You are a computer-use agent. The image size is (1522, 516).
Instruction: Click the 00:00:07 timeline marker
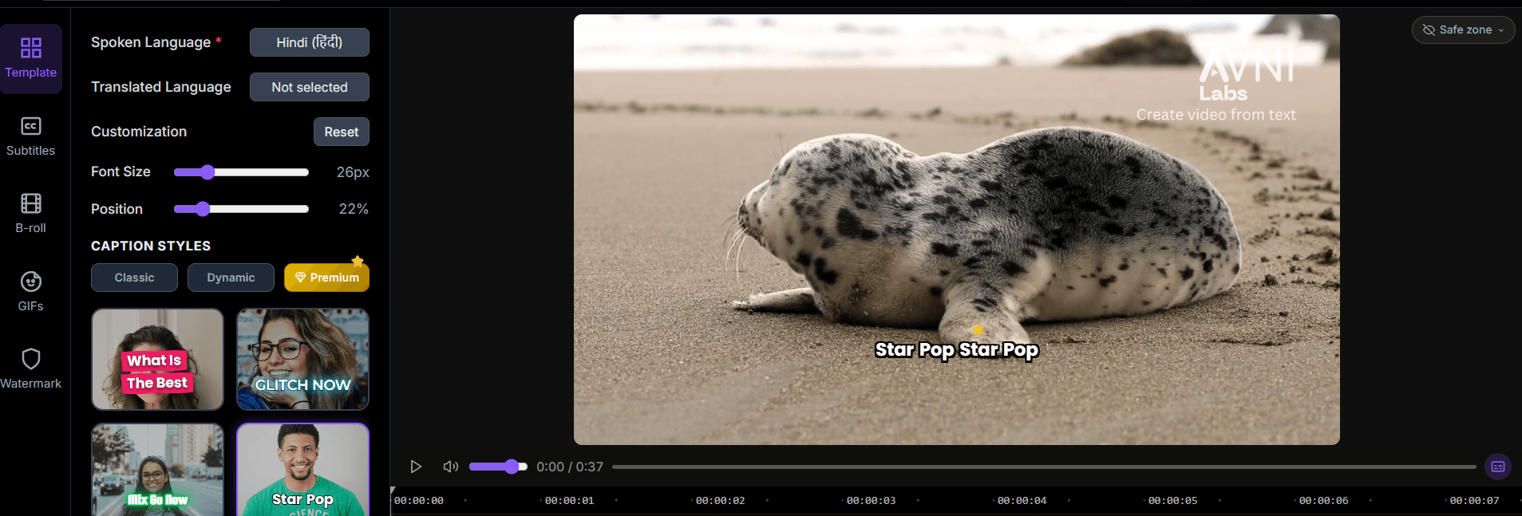point(1474,501)
